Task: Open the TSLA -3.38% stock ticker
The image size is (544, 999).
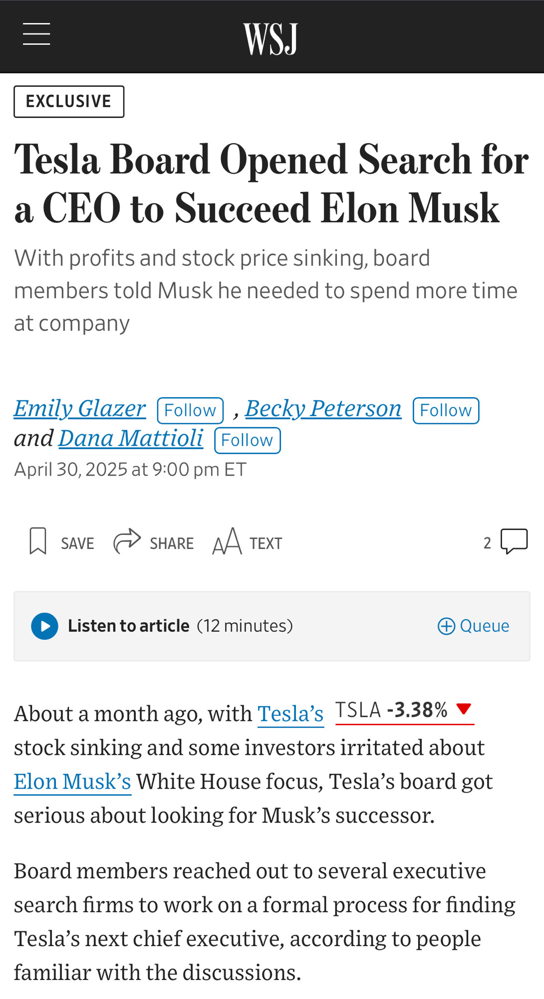Action: click(x=404, y=710)
